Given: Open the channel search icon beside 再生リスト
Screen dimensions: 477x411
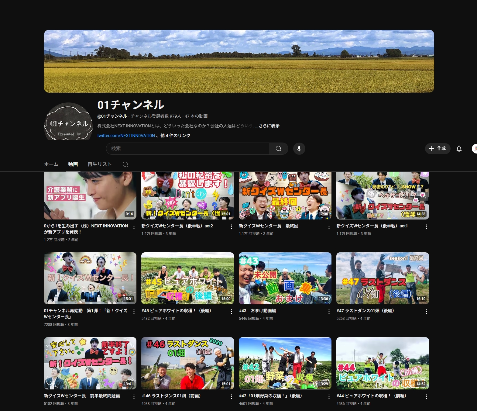Looking at the screenshot, I should point(125,164).
